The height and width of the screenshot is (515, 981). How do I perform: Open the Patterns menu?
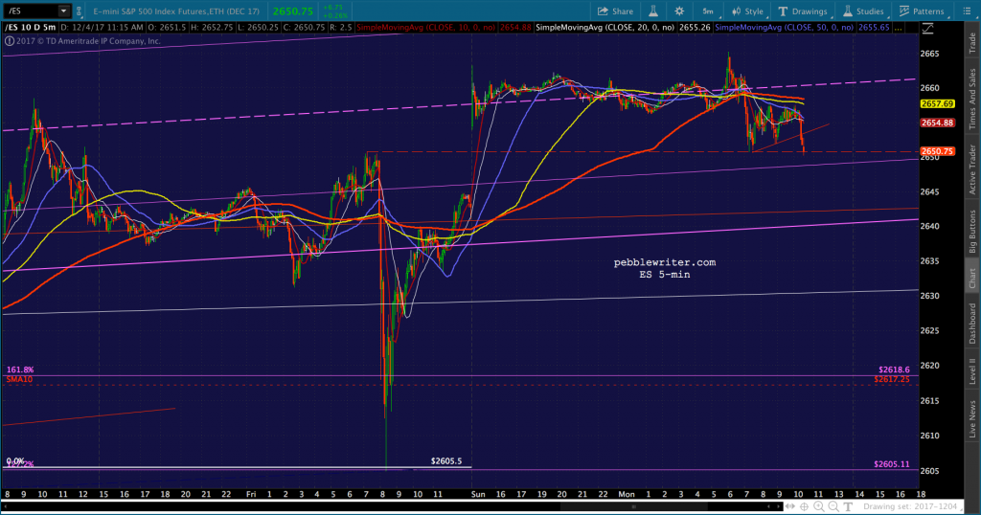click(922, 11)
